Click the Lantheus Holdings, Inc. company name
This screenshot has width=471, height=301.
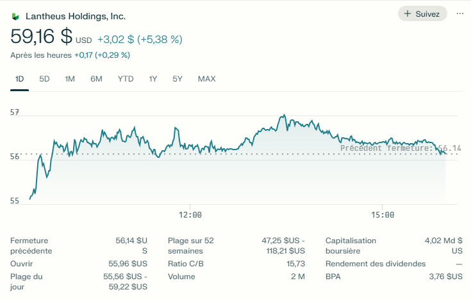pyautogui.click(x=76, y=16)
